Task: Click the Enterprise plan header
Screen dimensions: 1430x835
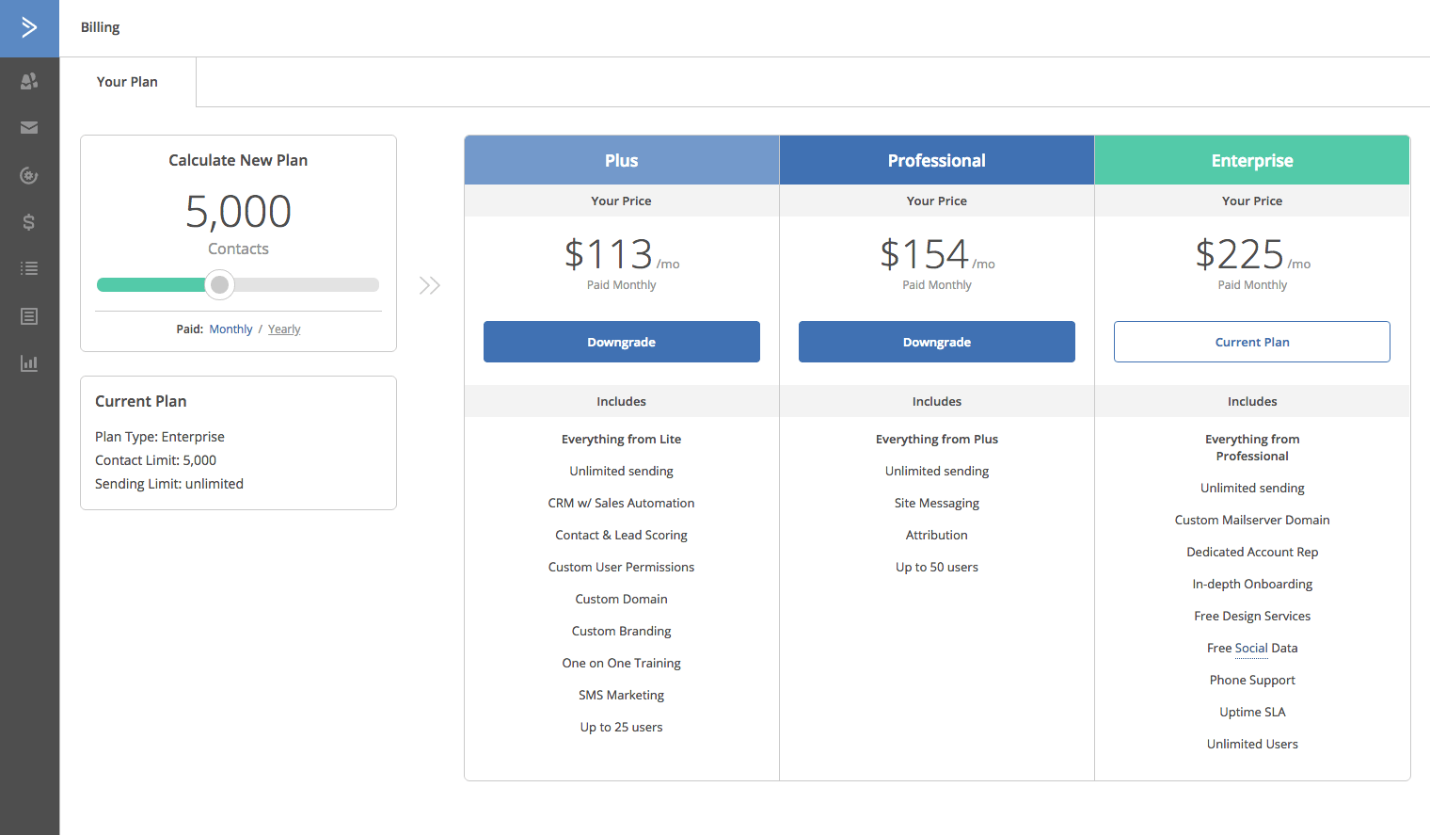Action: click(1251, 161)
